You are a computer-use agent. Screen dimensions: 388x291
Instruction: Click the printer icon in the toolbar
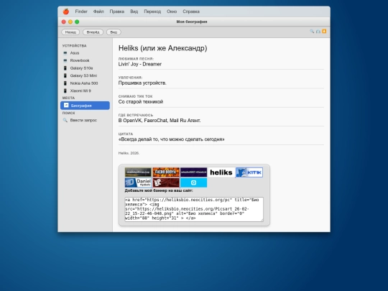pyautogui.click(x=318, y=32)
